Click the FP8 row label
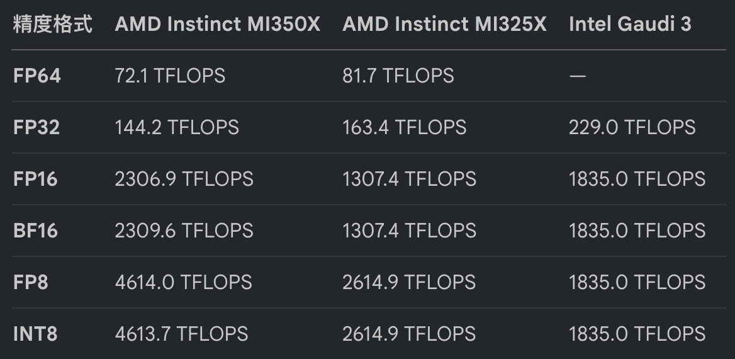The height and width of the screenshot is (359, 735). 30,282
